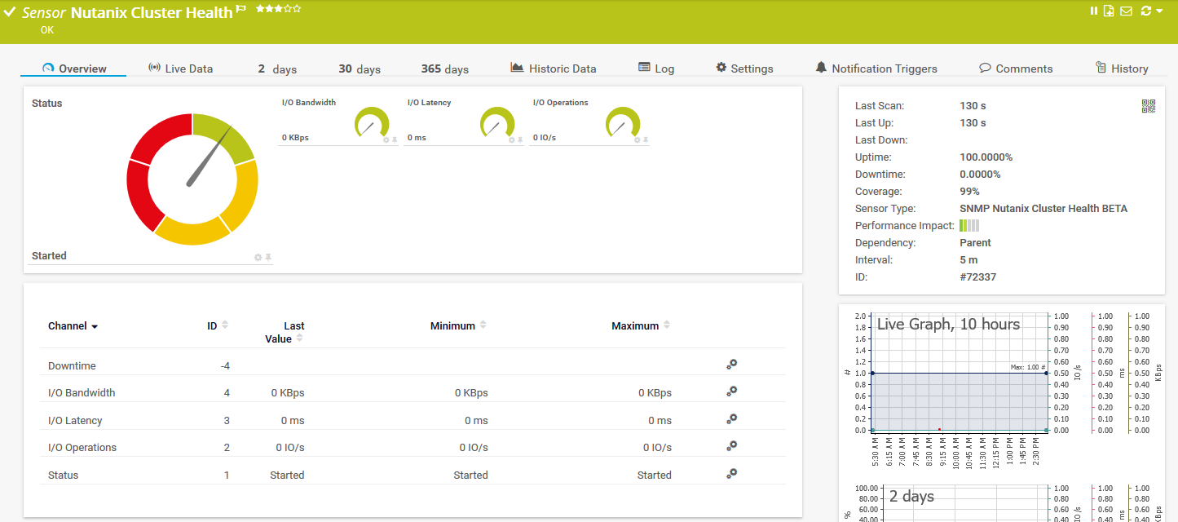Click the add ticket document icon
The image size is (1178, 522).
(x=1109, y=11)
